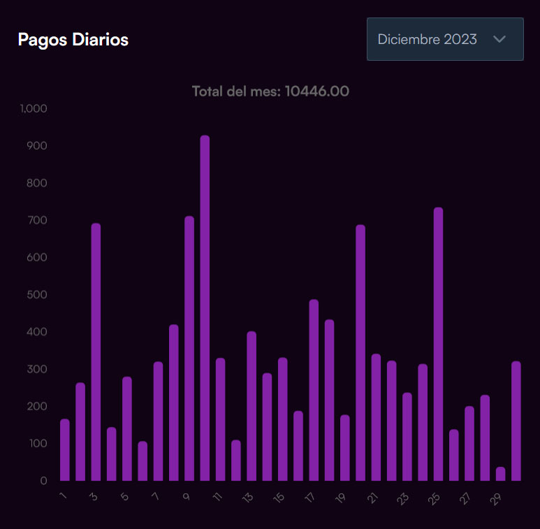
Task: Click the bar for day 9
Action: tap(189, 348)
